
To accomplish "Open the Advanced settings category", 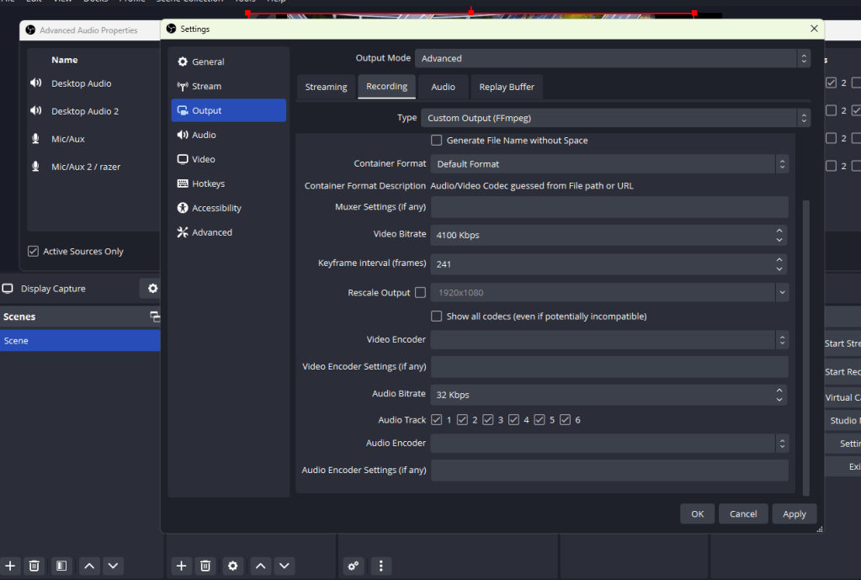I will (228, 232).
